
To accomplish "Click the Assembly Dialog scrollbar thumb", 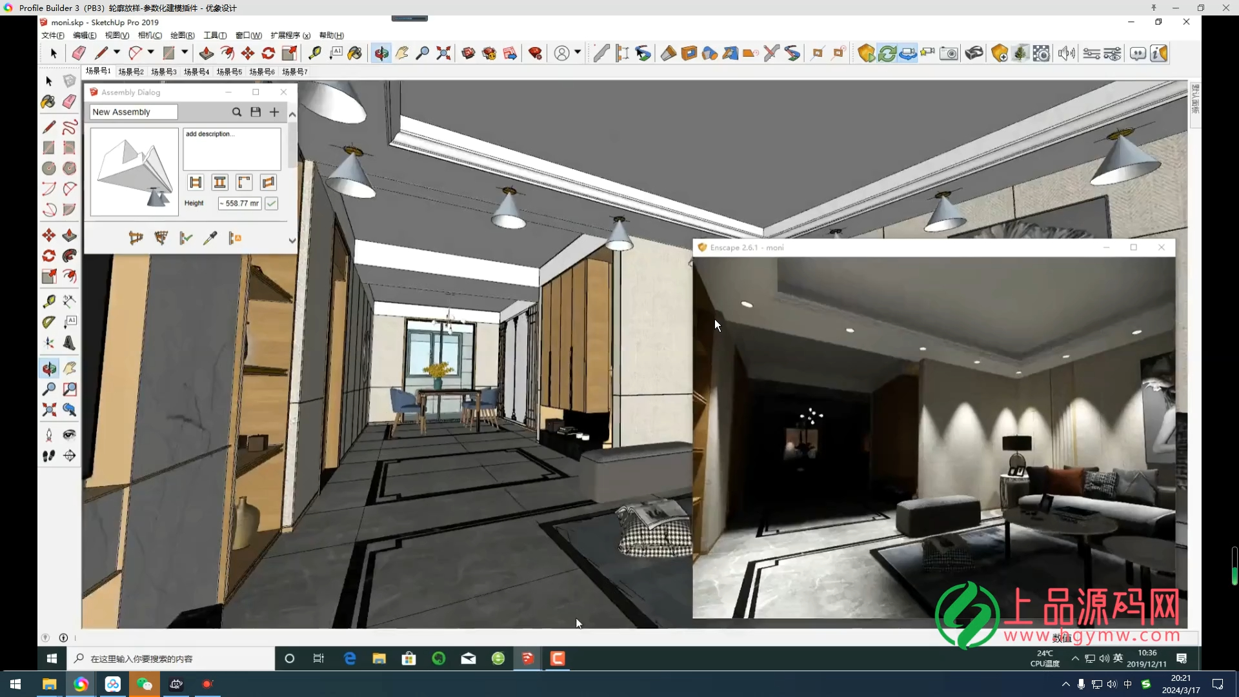I will 292,145.
